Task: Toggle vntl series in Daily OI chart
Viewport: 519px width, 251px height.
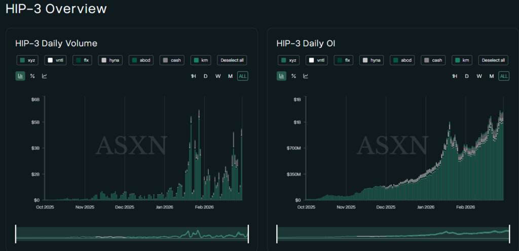Action: click(316, 60)
